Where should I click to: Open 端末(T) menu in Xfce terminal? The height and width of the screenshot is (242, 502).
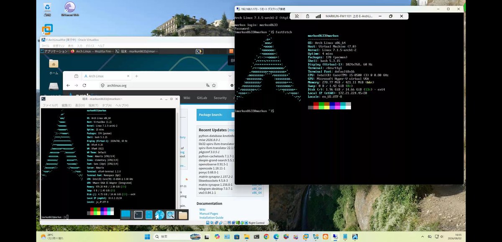pos(93,105)
